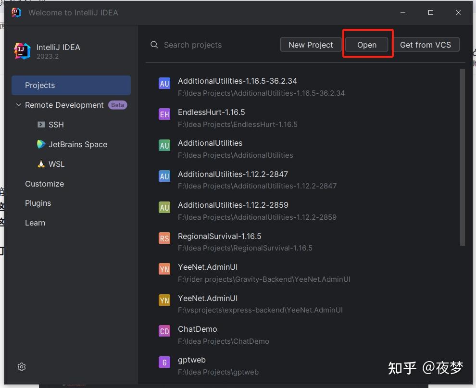Open the SSH remote development icon
Image resolution: width=476 pixels, height=388 pixels.
tap(41, 125)
